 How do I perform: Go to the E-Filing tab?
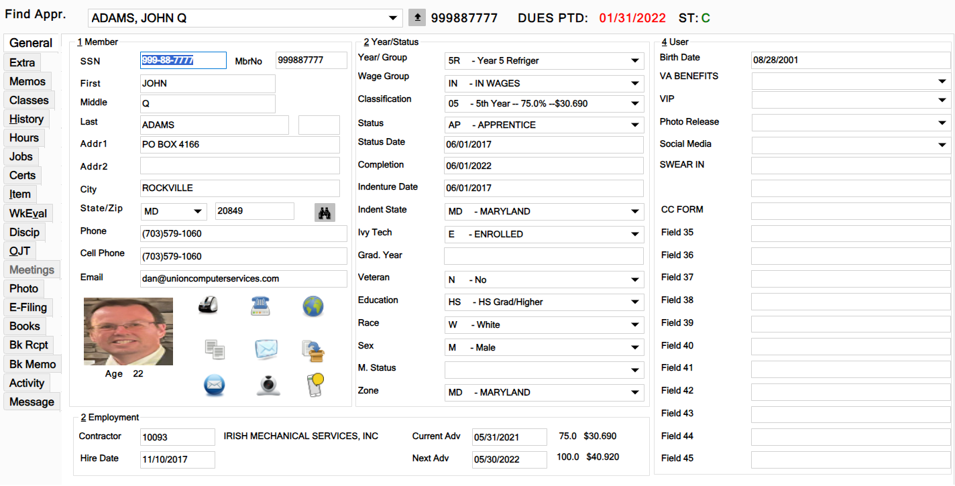pos(27,308)
